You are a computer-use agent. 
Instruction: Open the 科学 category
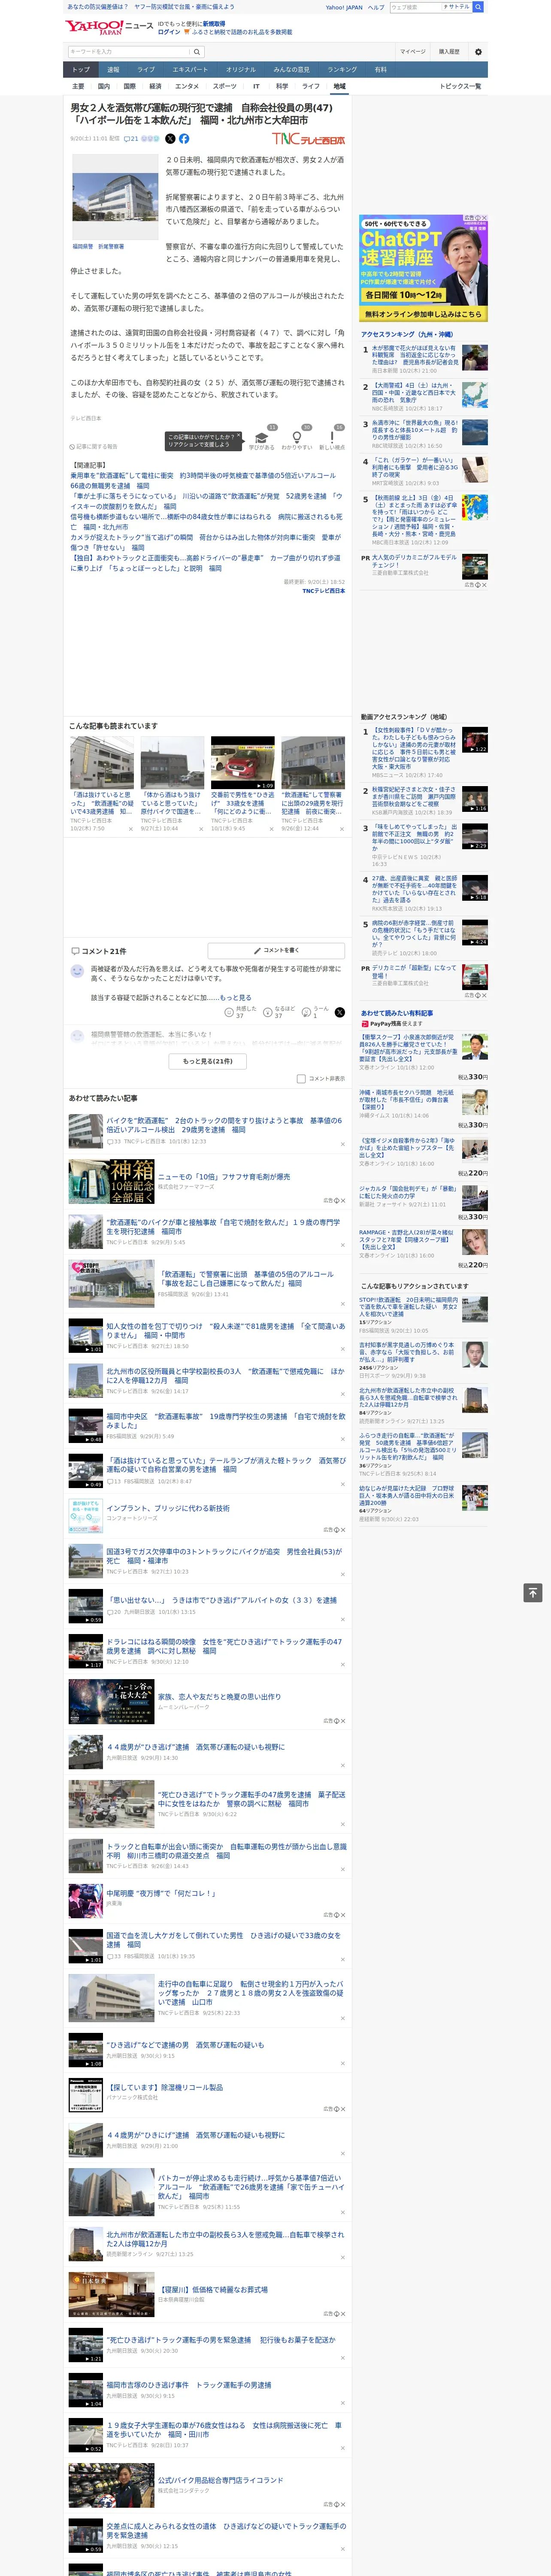click(282, 86)
